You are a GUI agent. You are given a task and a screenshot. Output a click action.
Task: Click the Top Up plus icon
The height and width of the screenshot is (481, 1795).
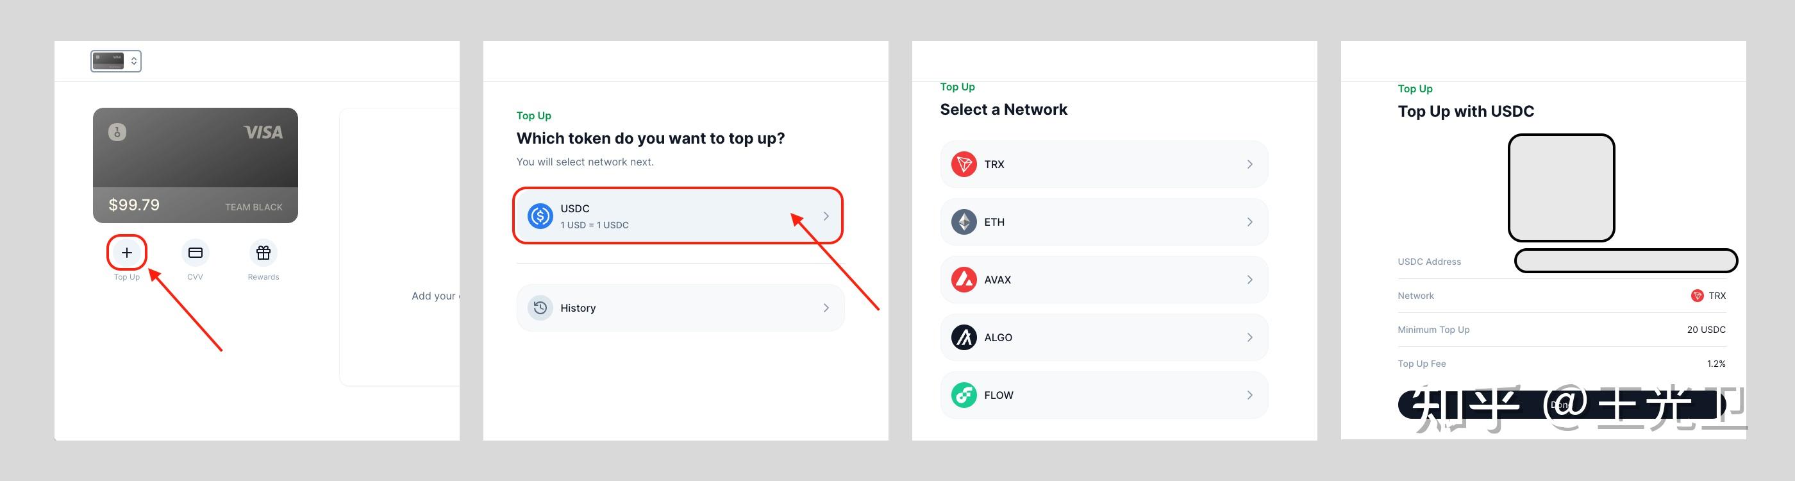click(x=127, y=252)
